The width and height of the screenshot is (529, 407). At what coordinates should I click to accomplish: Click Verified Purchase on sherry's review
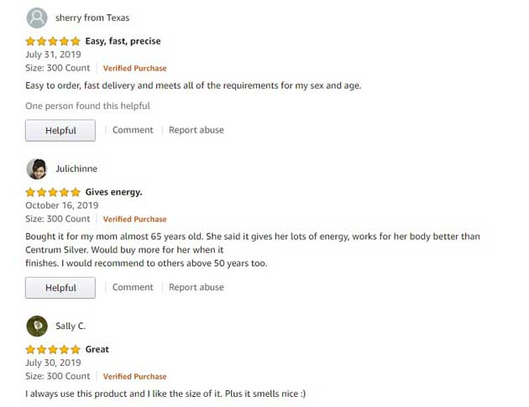pos(134,68)
